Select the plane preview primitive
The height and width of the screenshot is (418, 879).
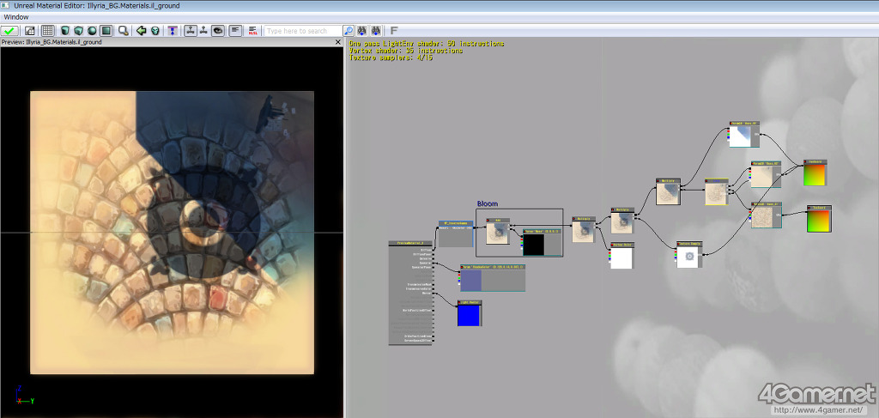106,31
